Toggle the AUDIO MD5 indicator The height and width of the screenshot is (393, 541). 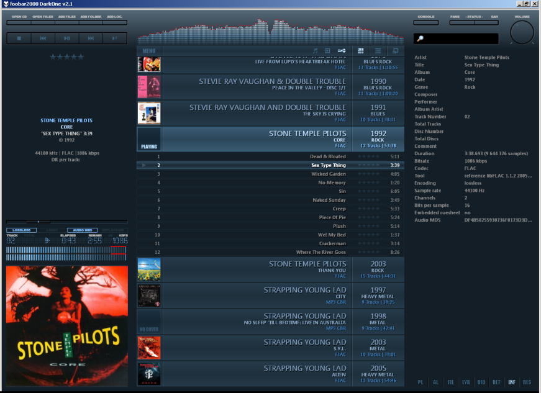coord(83,230)
